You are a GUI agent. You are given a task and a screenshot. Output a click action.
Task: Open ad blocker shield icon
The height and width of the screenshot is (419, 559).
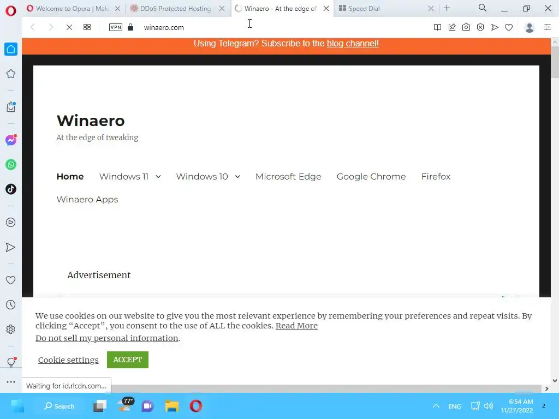point(480,27)
